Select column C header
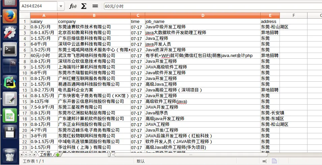This screenshot has height=165, width=322. point(138,16)
